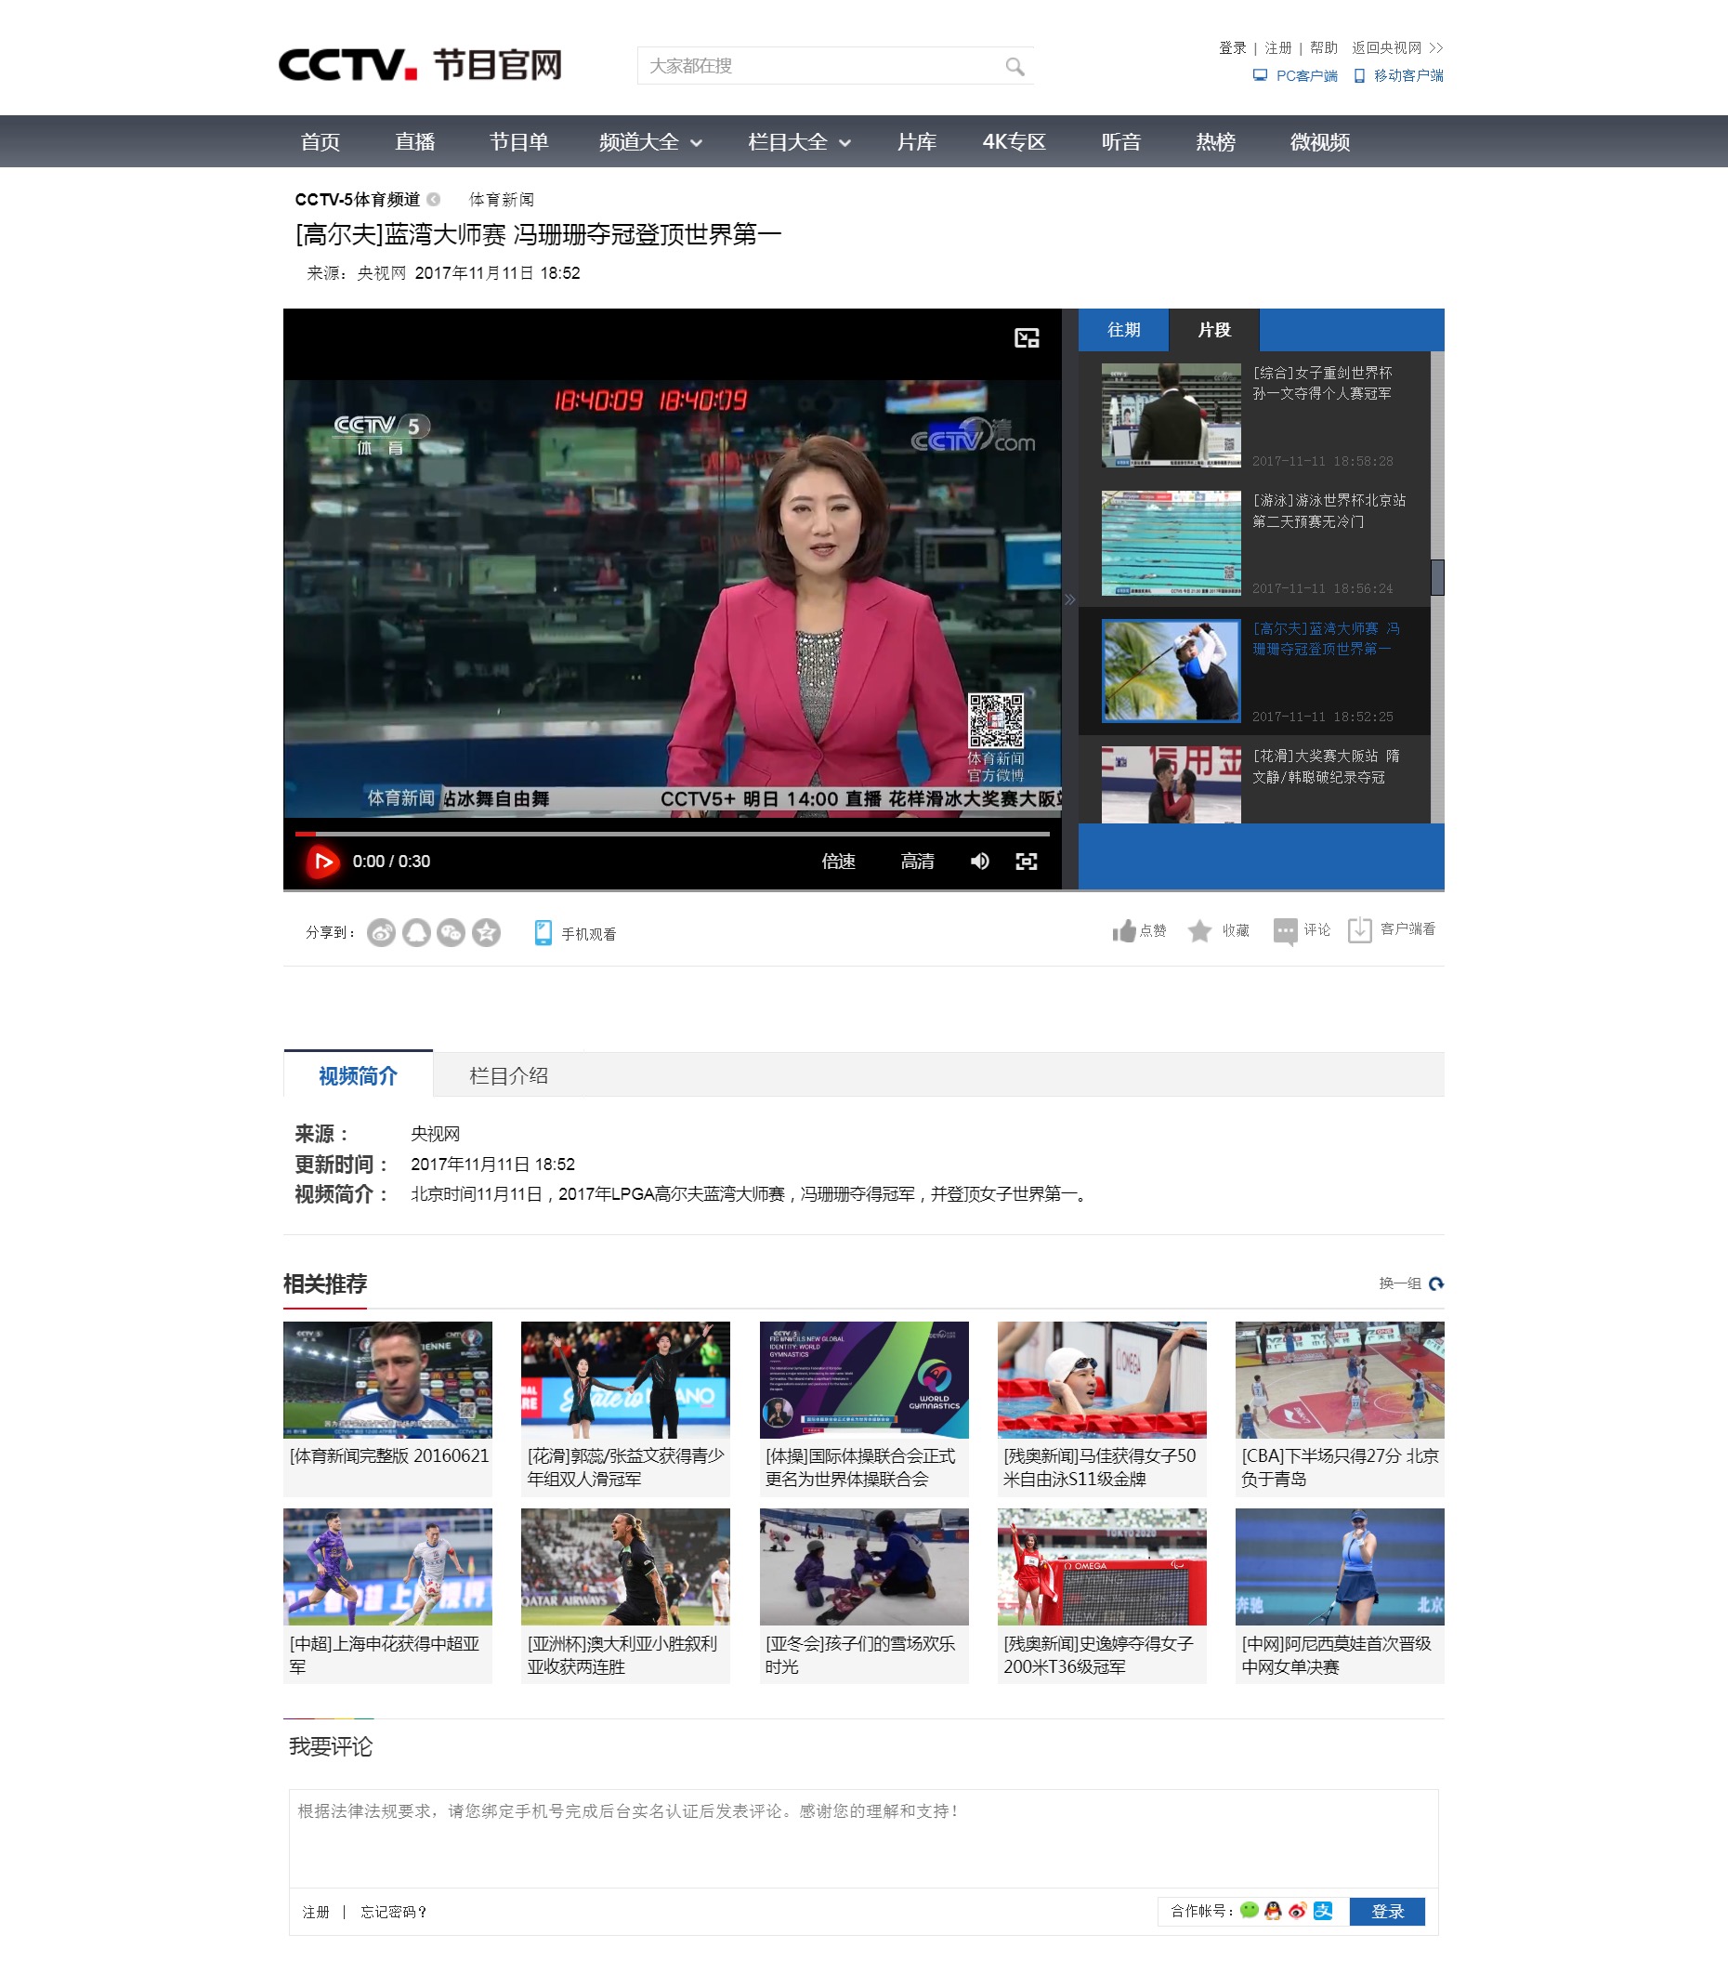Mute the video using the volume icon
This screenshot has height=1961, width=1728.
tap(979, 862)
